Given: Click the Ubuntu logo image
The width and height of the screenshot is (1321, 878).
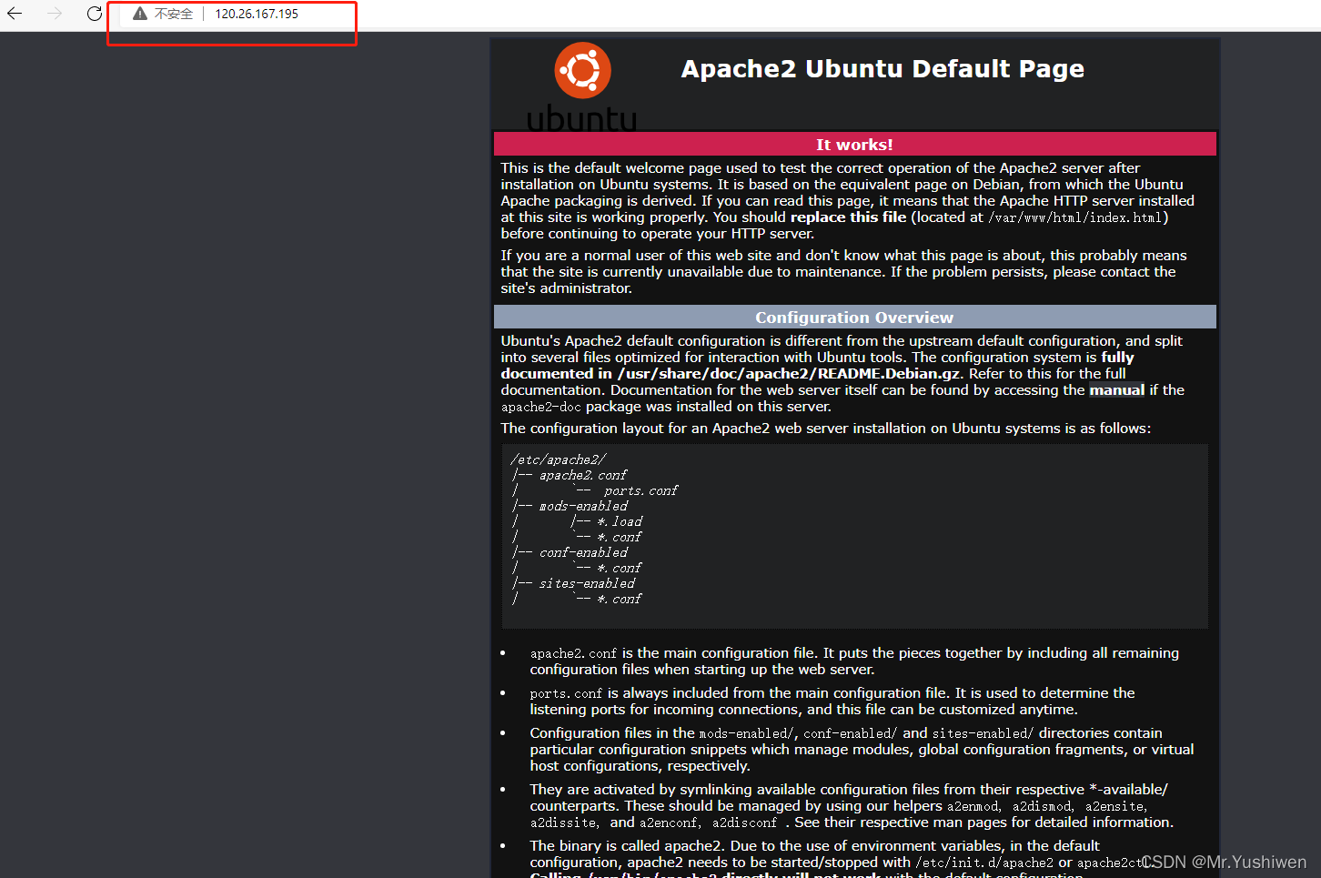Looking at the screenshot, I should click(x=582, y=86).
